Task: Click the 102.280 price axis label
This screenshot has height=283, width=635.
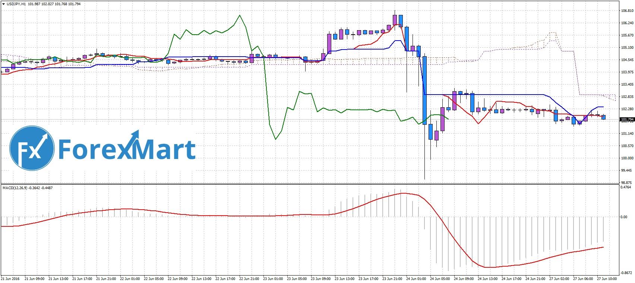Action: (x=627, y=109)
